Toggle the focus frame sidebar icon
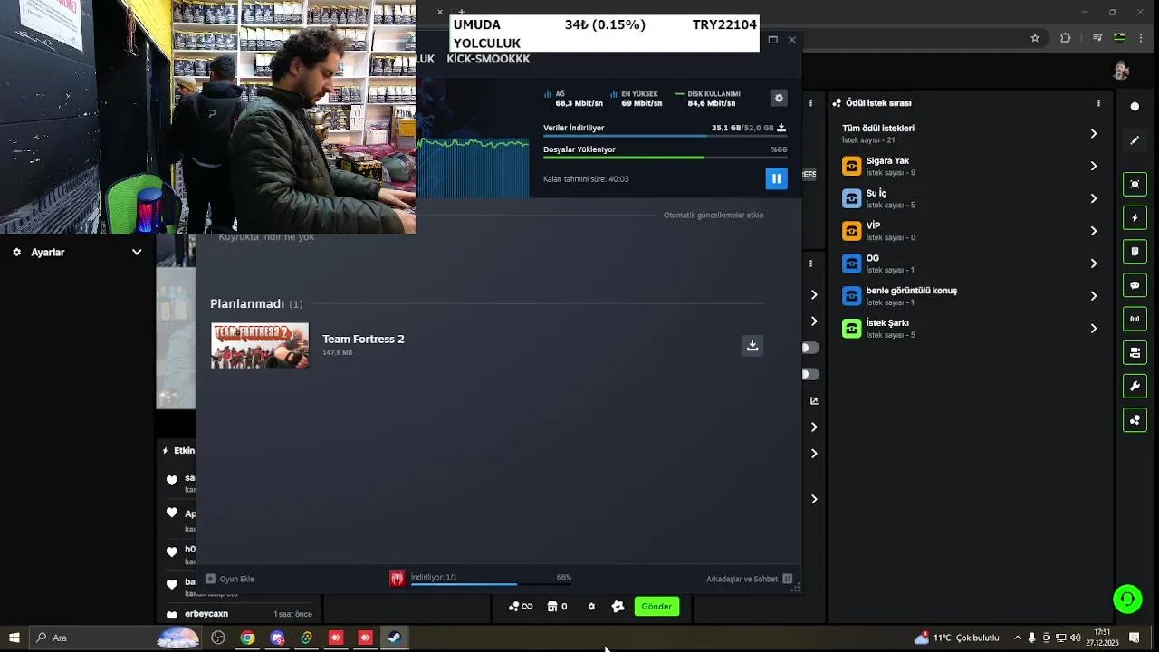Screen dimensions: 1159x652 tap(1135, 184)
